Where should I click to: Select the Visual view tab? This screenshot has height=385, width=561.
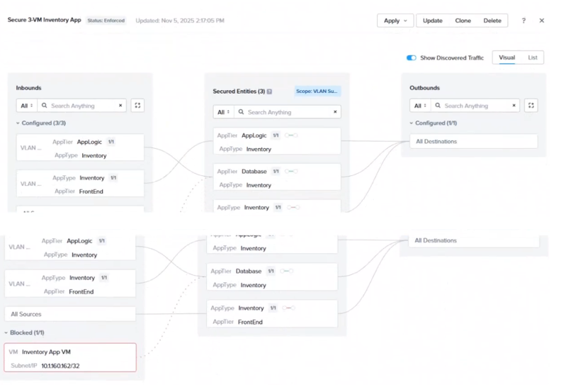(x=506, y=57)
